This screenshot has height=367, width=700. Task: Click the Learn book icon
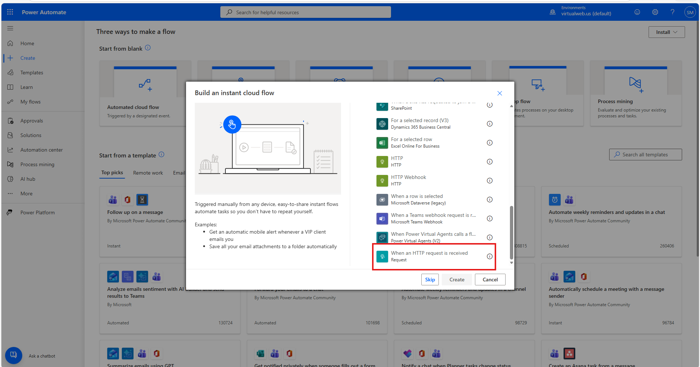click(10, 87)
